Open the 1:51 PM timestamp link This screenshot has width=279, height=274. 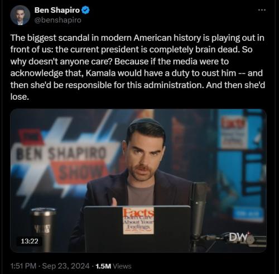[x=23, y=266]
